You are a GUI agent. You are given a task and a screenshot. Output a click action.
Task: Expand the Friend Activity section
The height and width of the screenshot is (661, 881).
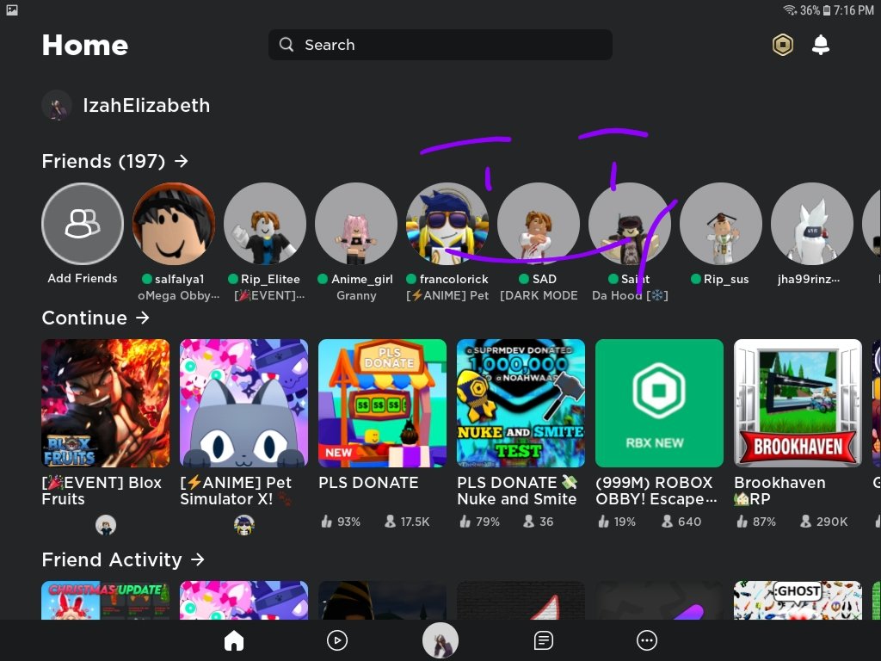pyautogui.click(x=122, y=559)
